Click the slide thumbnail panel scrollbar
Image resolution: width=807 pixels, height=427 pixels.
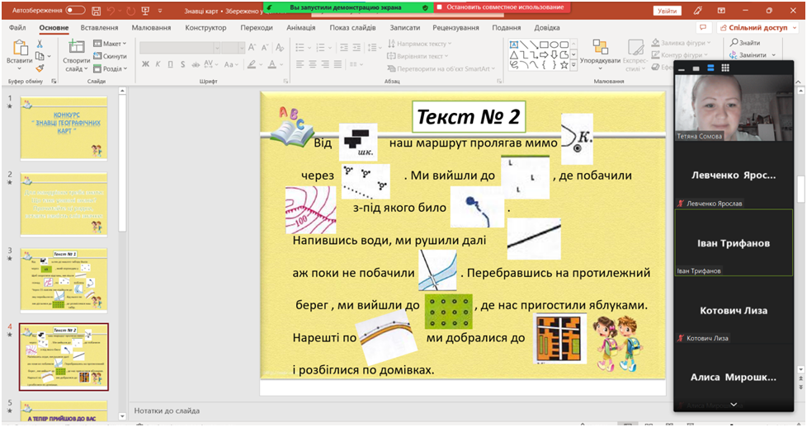click(122, 165)
